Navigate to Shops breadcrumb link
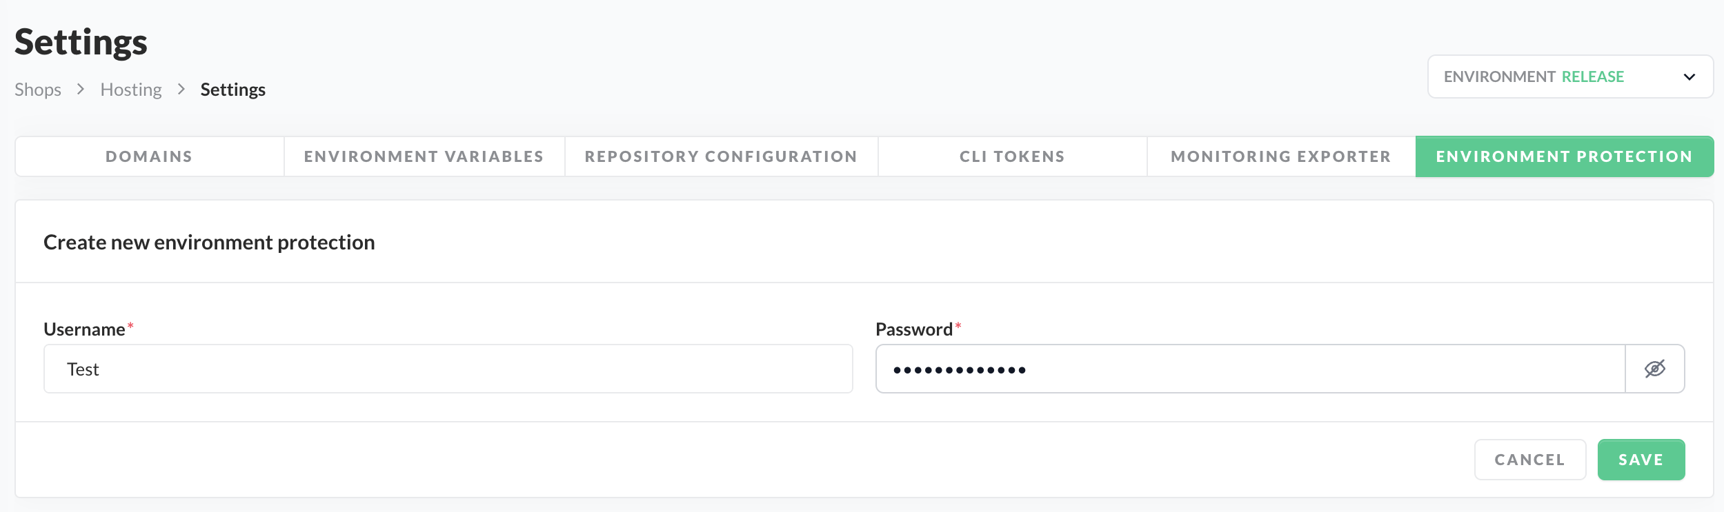The width and height of the screenshot is (1724, 512). pyautogui.click(x=38, y=90)
